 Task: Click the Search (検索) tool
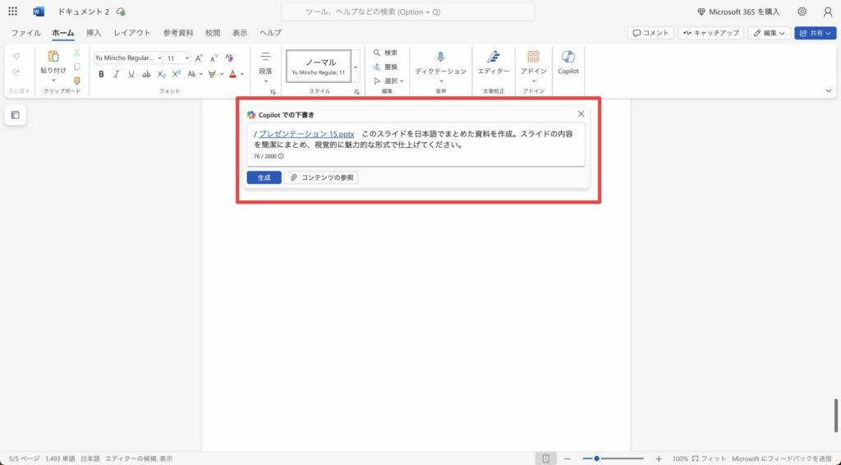[386, 53]
